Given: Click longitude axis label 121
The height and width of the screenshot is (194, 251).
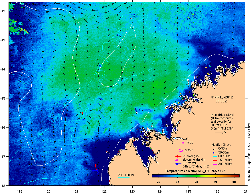Looking at the screenshot, I should (x=76, y=191).
